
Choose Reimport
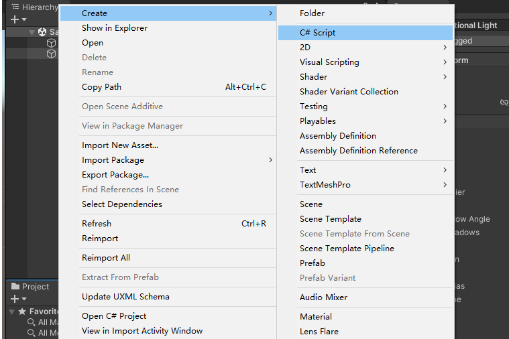click(168, 239)
